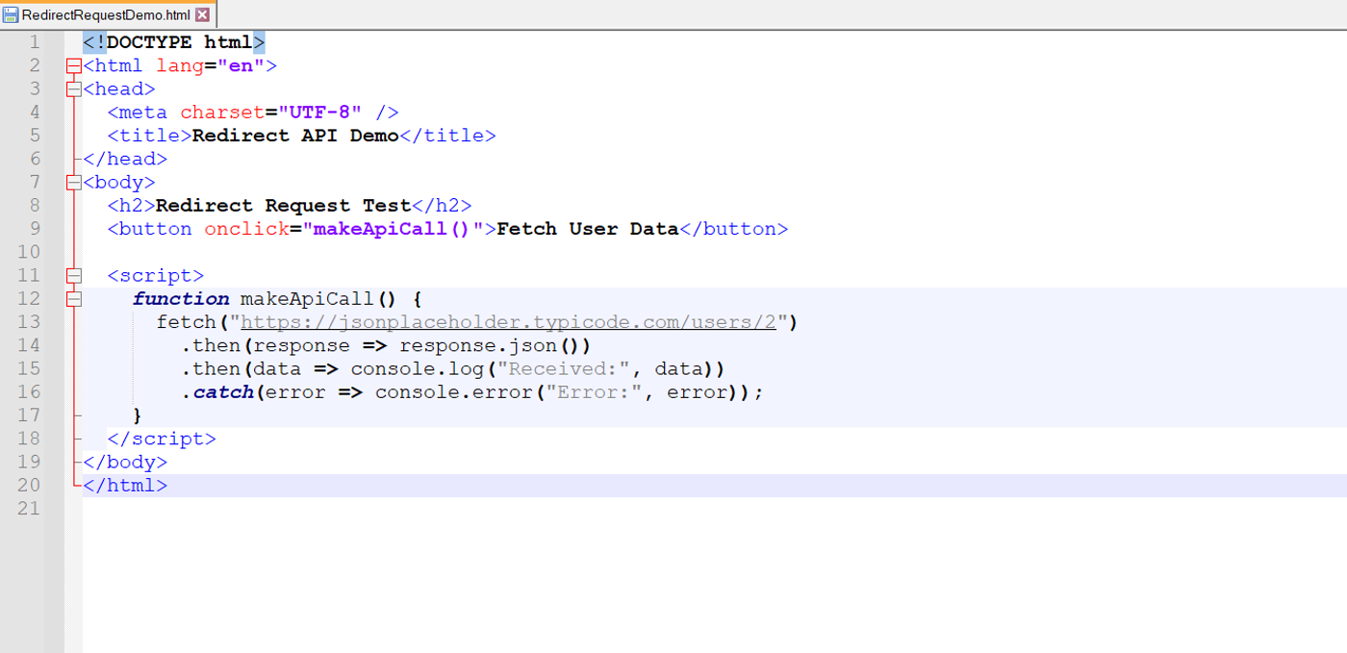Click the meta tag on line 4
This screenshot has width=1347, height=653.
click(253, 113)
